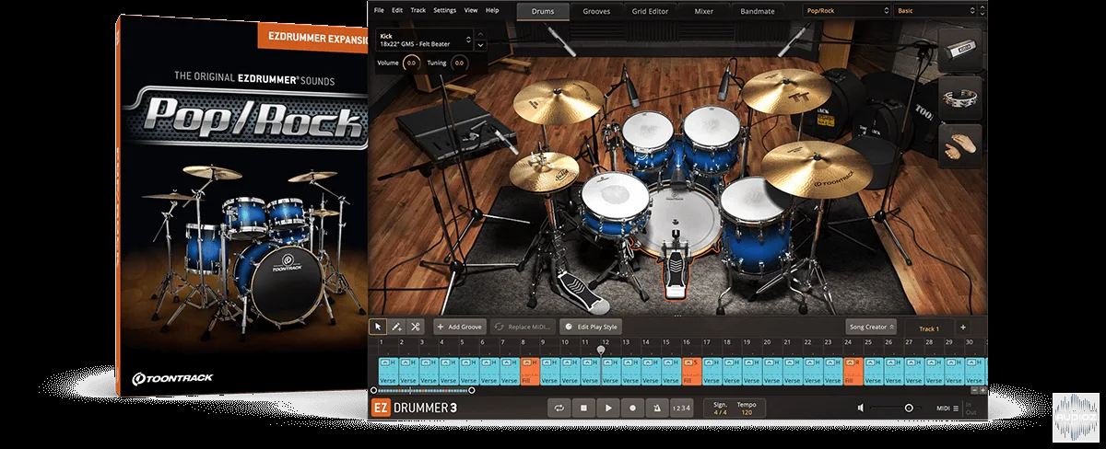Switch to the Drums tab

541,12
